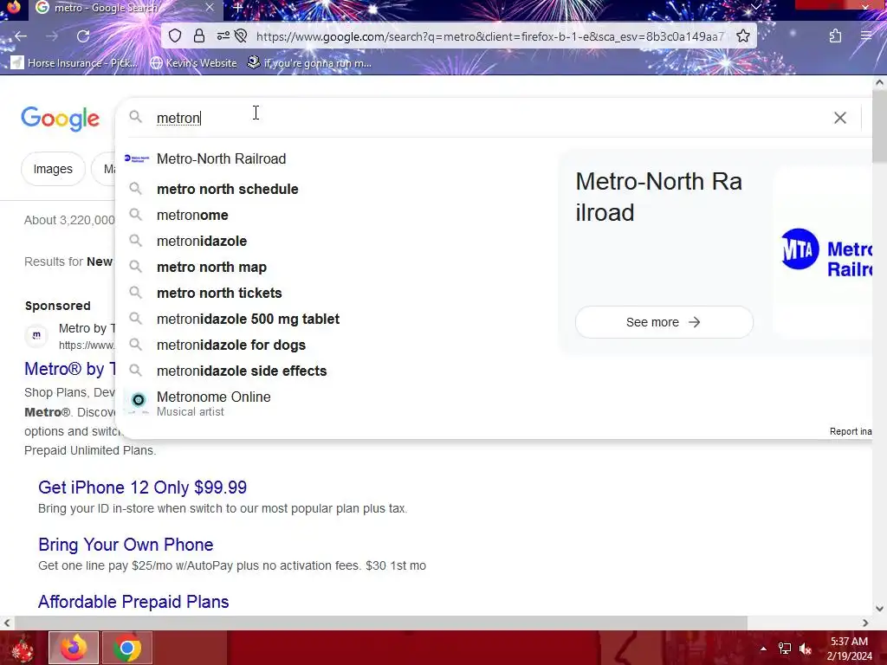Select the Metro-North Railroad suggestion

[221, 159]
